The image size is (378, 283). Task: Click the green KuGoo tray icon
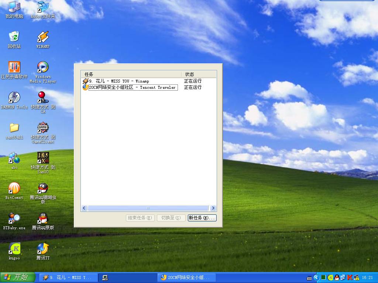click(330, 277)
